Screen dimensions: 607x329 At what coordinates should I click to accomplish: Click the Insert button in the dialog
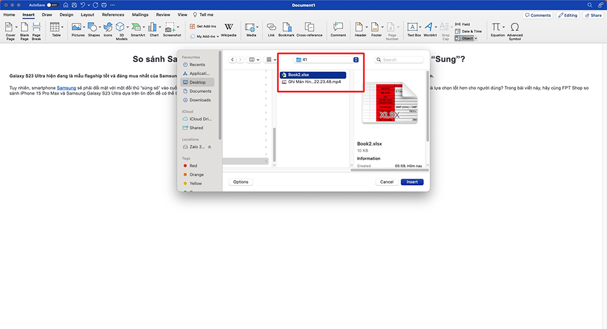pos(412,182)
